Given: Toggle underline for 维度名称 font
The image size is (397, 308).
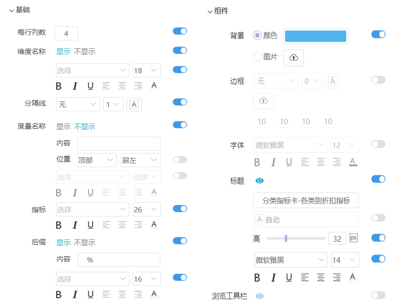Looking at the screenshot, I should click(x=90, y=86).
